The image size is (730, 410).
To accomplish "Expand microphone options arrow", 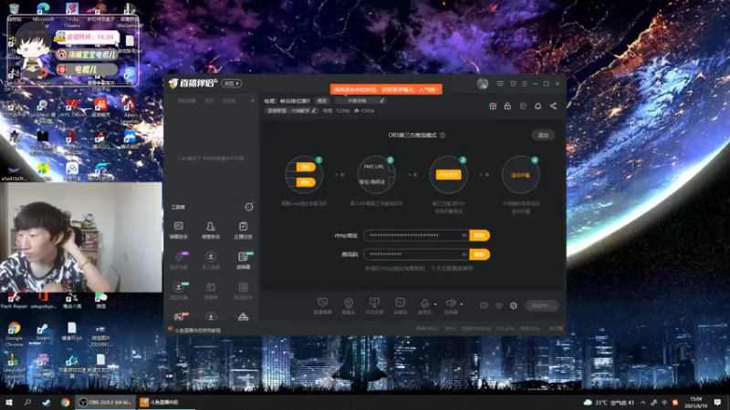I will pyautogui.click(x=435, y=304).
